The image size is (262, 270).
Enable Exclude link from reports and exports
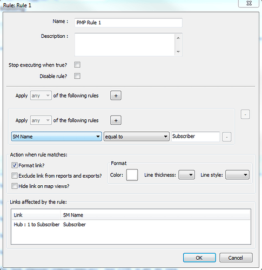(15, 175)
